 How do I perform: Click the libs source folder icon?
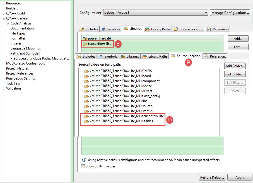pos(87,101)
